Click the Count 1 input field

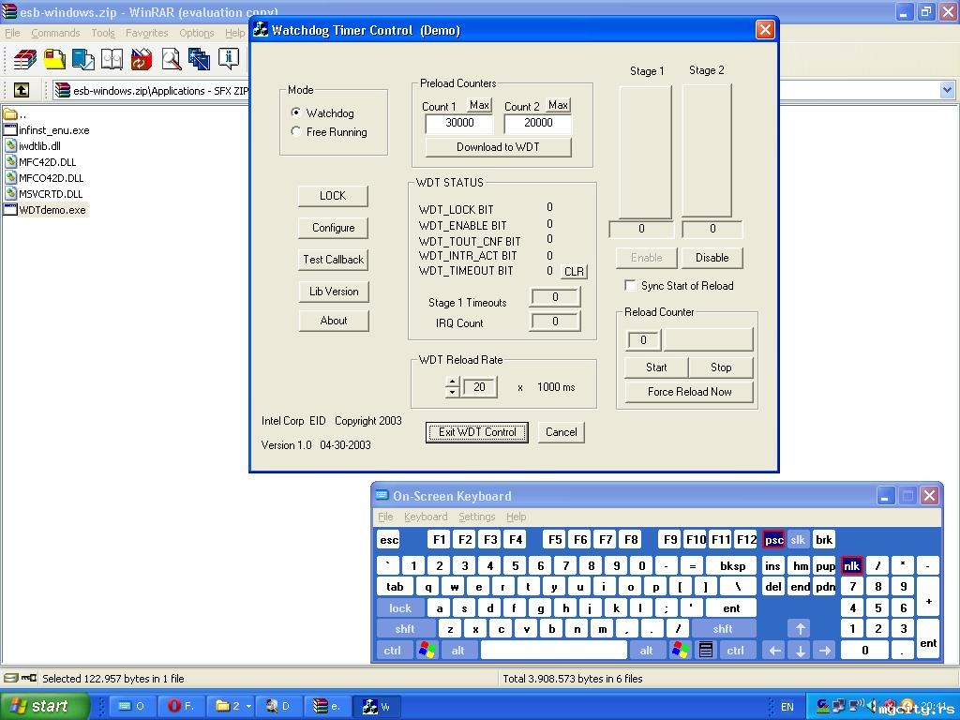click(459, 123)
